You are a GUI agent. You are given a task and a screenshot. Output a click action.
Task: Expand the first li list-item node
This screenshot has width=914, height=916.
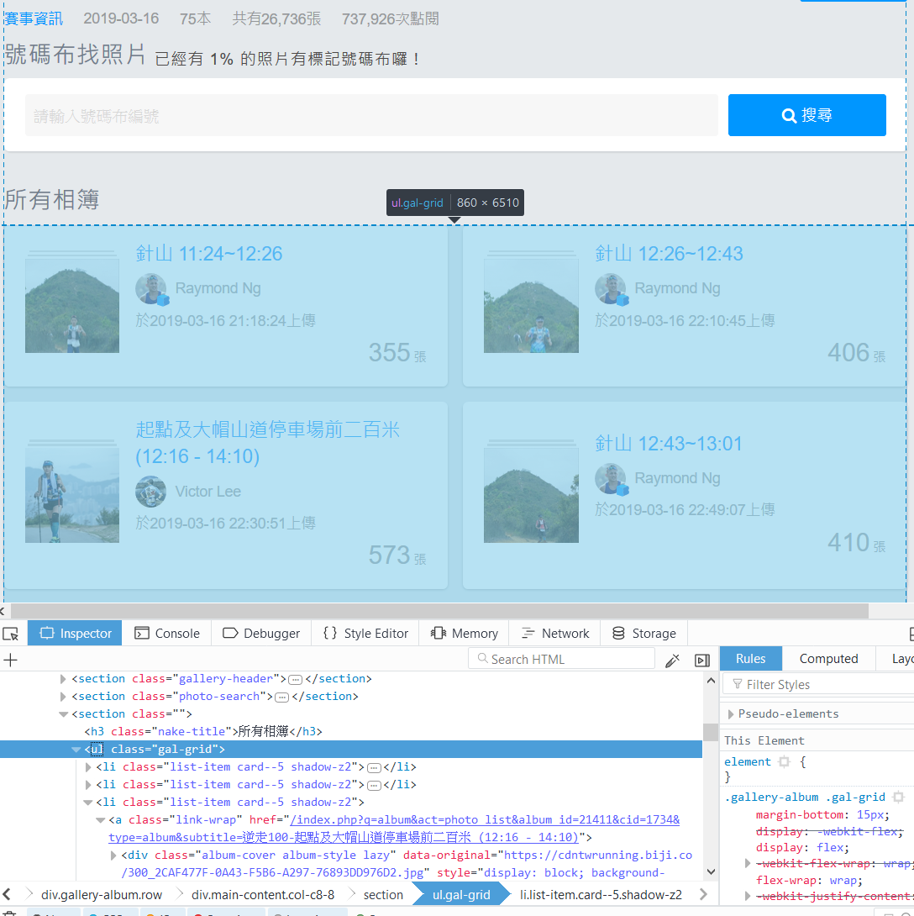point(88,767)
